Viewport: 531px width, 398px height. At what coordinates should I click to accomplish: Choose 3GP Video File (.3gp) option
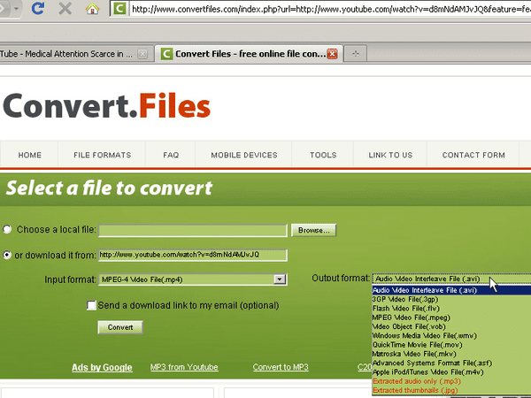[451, 299]
